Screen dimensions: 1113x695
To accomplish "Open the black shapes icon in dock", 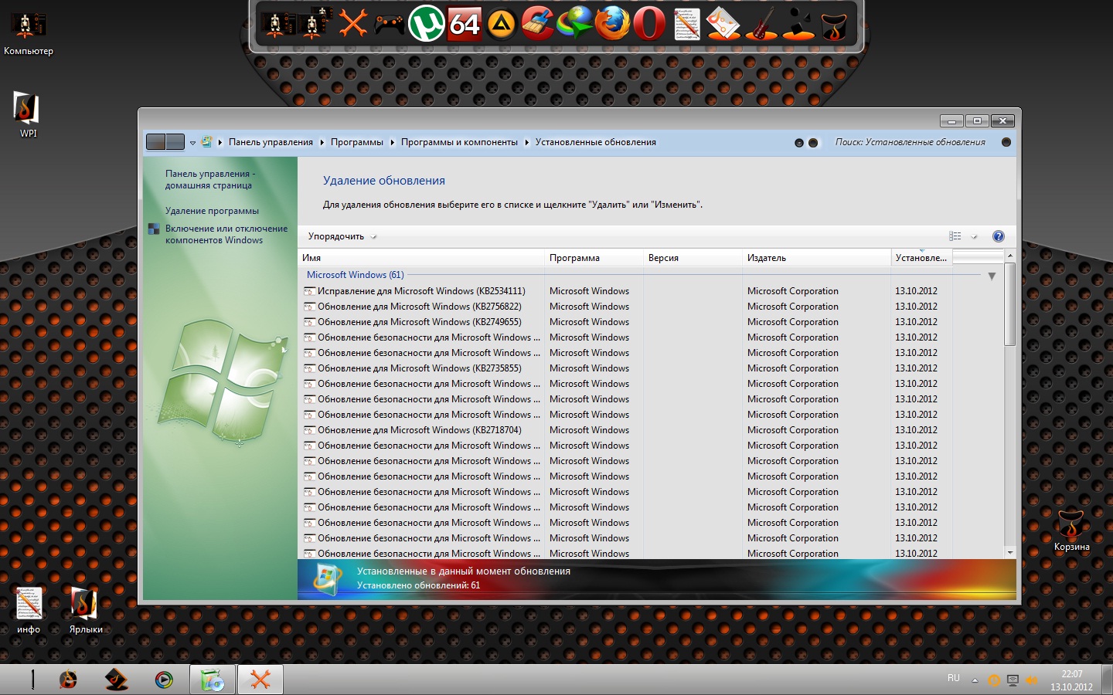I will [798, 23].
